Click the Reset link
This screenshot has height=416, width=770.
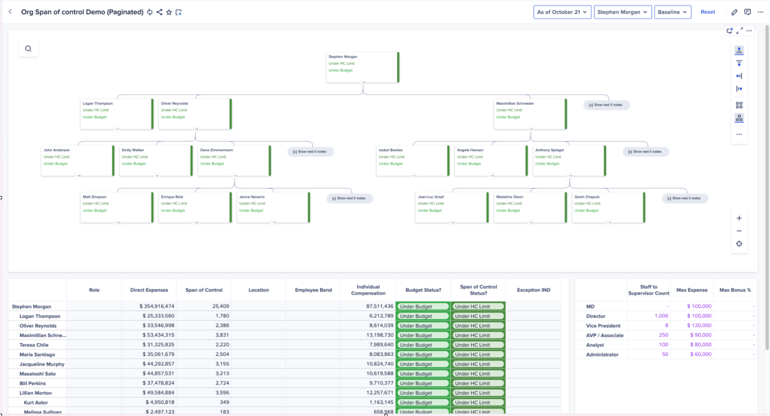(707, 12)
